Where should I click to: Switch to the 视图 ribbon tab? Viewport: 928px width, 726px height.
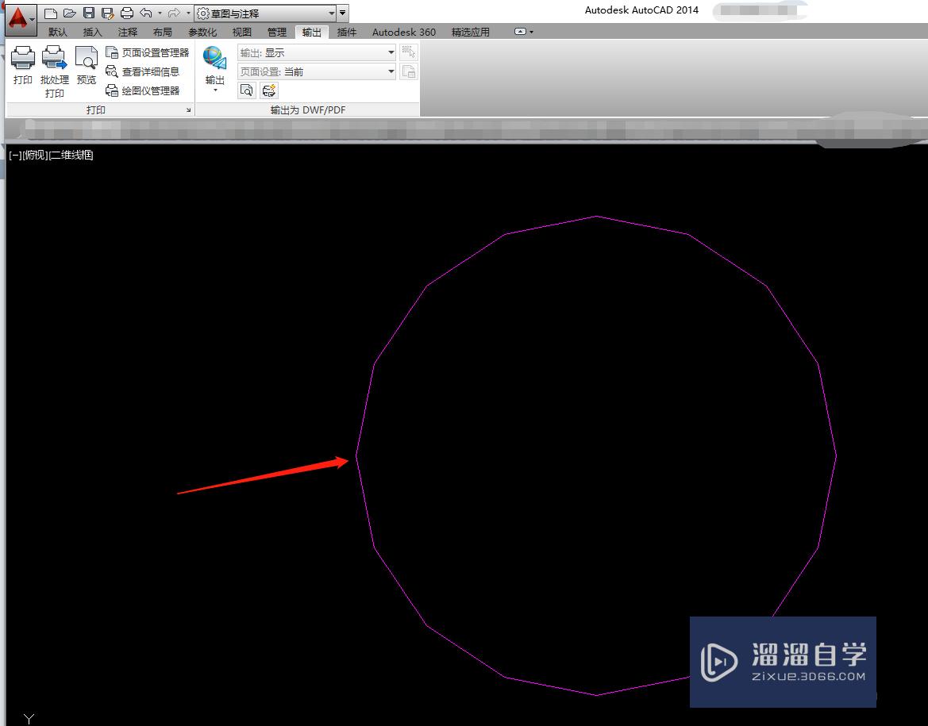pyautogui.click(x=241, y=32)
